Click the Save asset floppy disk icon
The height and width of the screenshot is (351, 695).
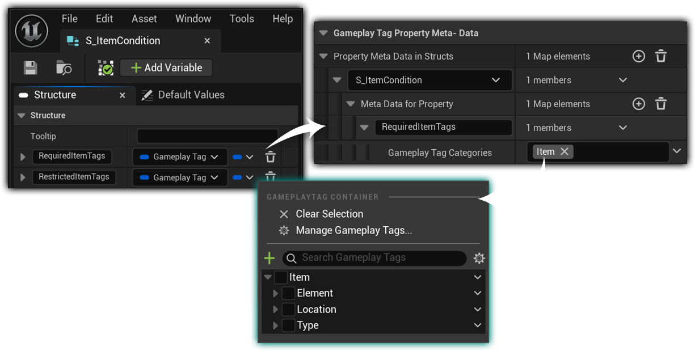pyautogui.click(x=31, y=68)
